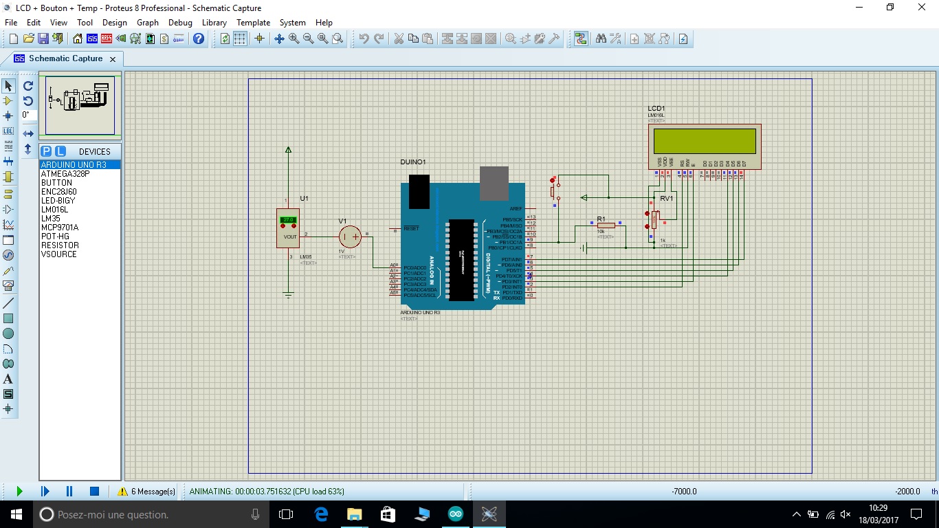Click the Cortana search box

click(x=153, y=514)
